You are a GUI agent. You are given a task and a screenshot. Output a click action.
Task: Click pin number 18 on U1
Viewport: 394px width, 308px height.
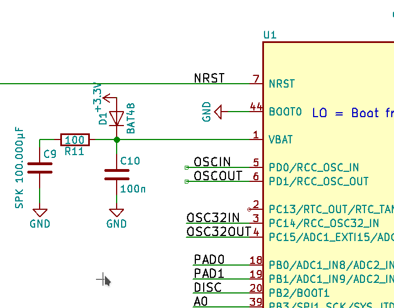click(x=256, y=260)
